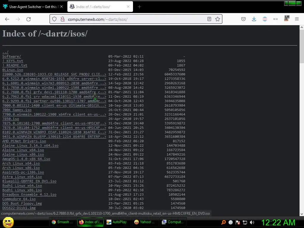Switch to Smash taskbar window

click(x=63, y=222)
